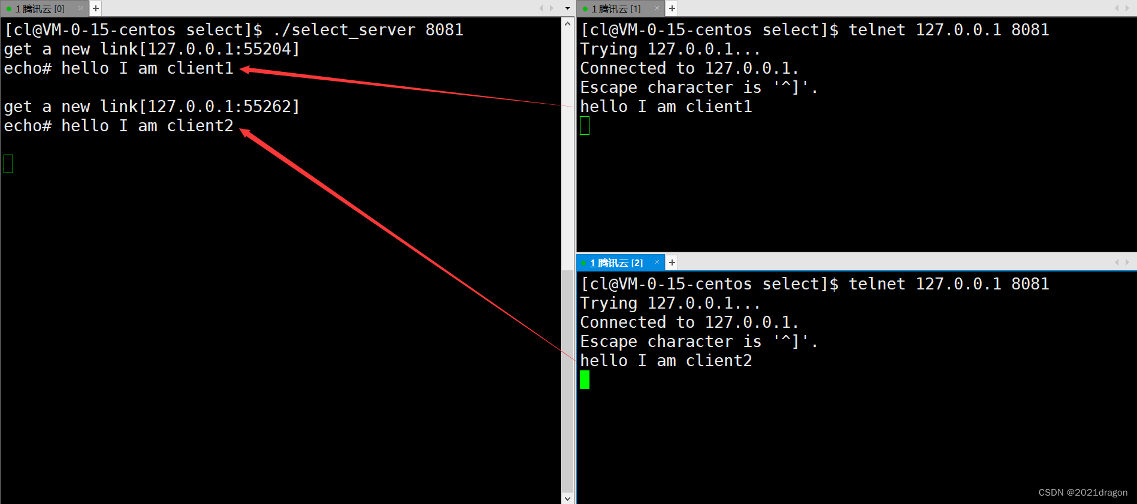Focus the client1 telnet terminal cursor
This screenshot has height=504, width=1137.
point(585,125)
